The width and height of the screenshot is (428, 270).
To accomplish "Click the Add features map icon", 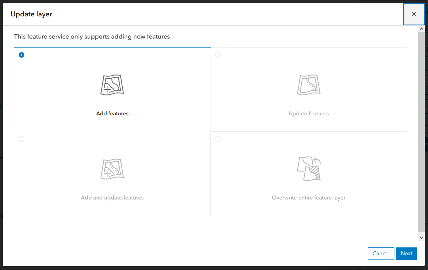I will (x=112, y=85).
